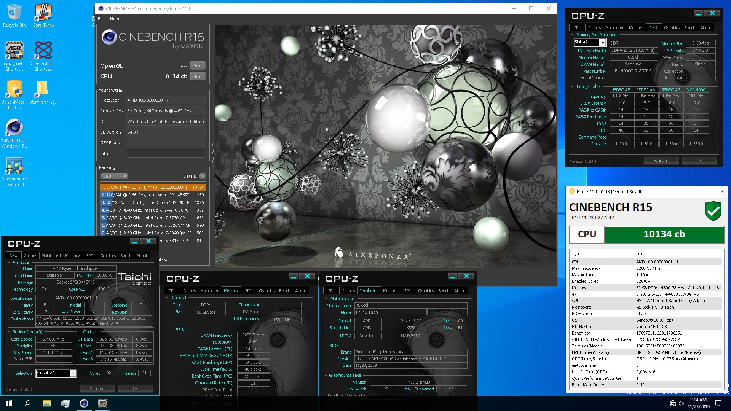
Task: Open Screenshot shortcut on desktop
Action: 43,56
